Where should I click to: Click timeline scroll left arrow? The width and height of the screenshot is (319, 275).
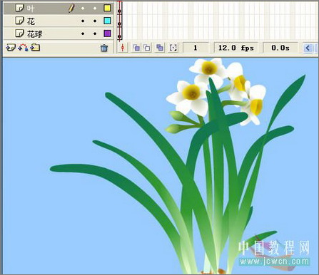click(x=308, y=48)
